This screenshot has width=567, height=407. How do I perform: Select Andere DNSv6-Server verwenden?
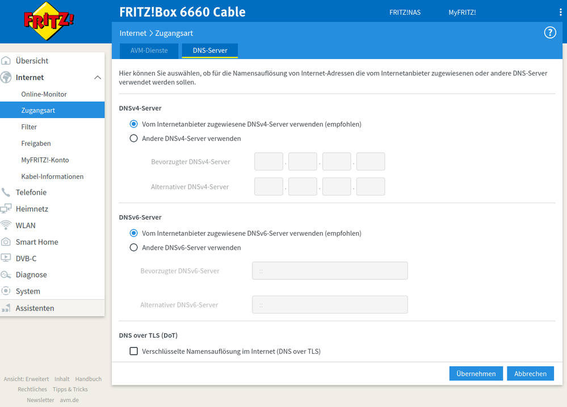[133, 247]
